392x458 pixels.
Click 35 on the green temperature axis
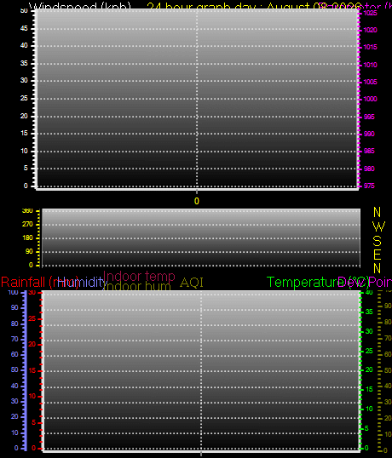click(369, 312)
